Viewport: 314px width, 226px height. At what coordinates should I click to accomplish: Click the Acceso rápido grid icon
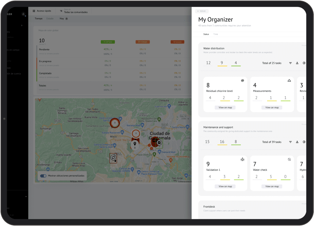click(34, 11)
